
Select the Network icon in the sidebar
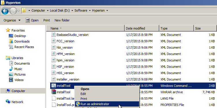[8, 102]
